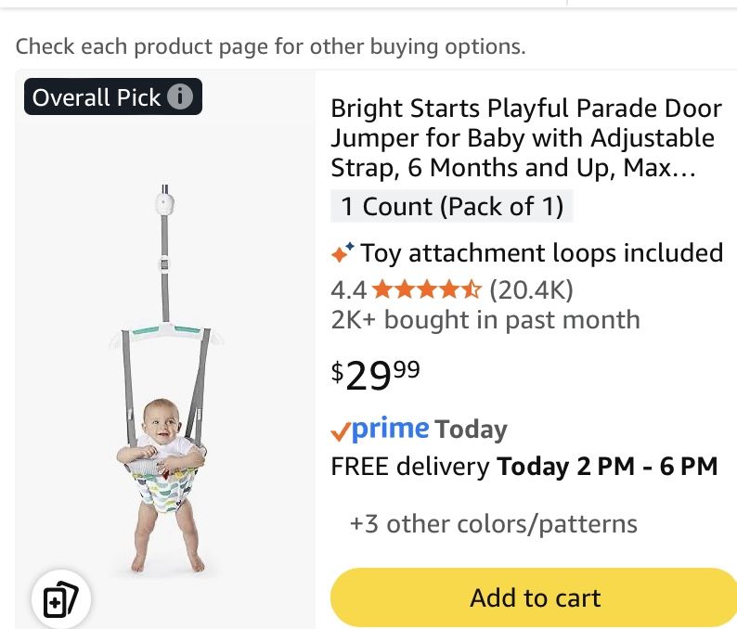
Task: Show the +3 other colors/patterns options
Action: click(493, 524)
